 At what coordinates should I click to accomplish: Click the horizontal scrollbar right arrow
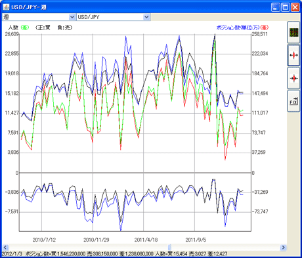[283, 248]
